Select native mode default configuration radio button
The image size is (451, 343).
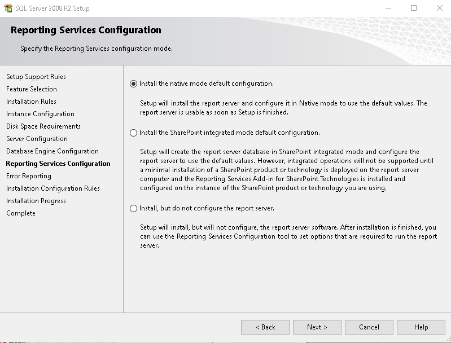(133, 83)
